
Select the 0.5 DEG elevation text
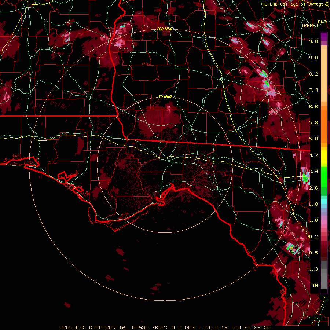[183, 327]
